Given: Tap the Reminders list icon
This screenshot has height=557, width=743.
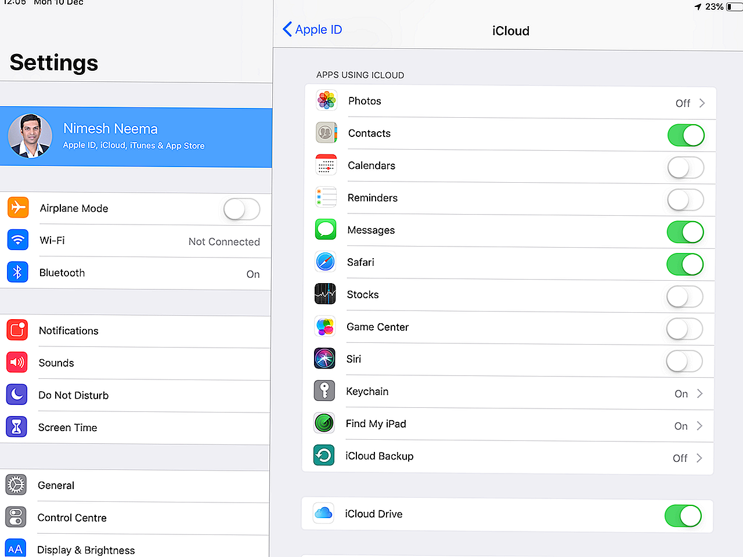Looking at the screenshot, I should click(326, 197).
